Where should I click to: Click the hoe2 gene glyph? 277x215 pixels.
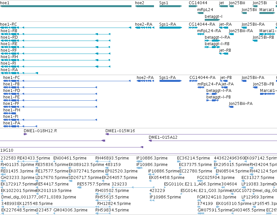145,6
